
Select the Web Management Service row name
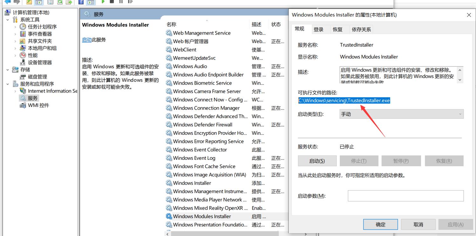[202, 33]
